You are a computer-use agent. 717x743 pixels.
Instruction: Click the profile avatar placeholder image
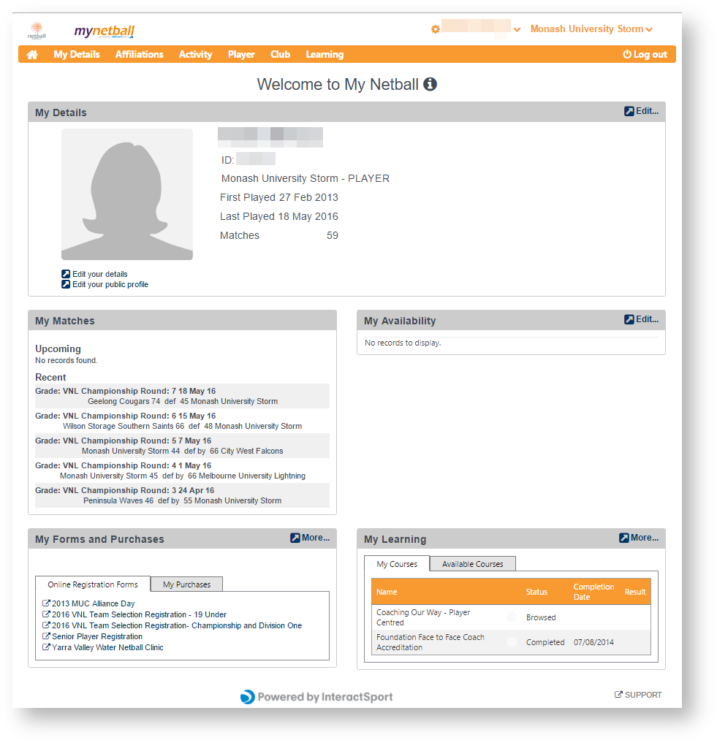point(127,194)
